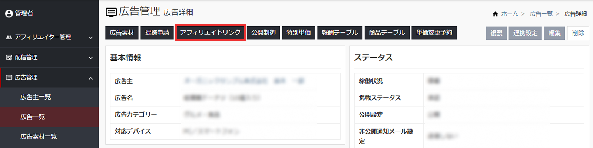Click the 対応デバイス row label

click(x=133, y=131)
